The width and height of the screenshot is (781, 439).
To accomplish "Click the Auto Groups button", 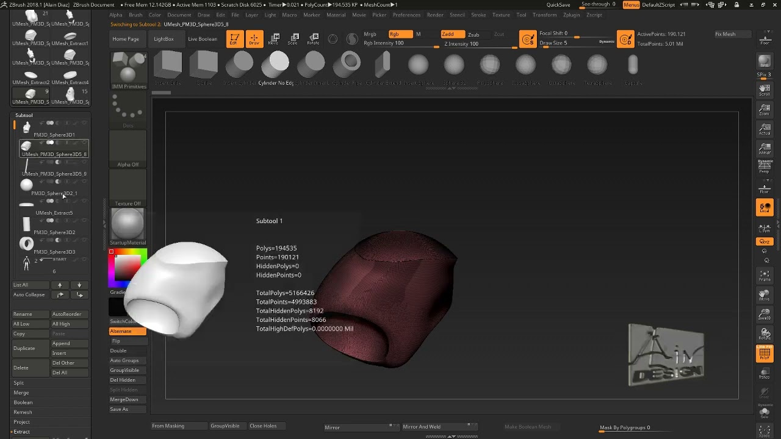I will 128,360.
